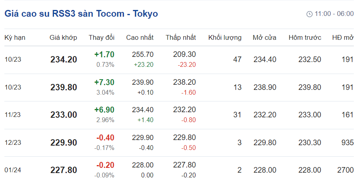Click the title Giá cao su RSS3 sàn Tocom
The width and height of the screenshot is (357, 181).
81,14
